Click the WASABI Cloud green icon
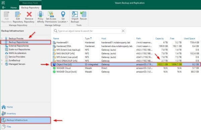 [54, 68]
